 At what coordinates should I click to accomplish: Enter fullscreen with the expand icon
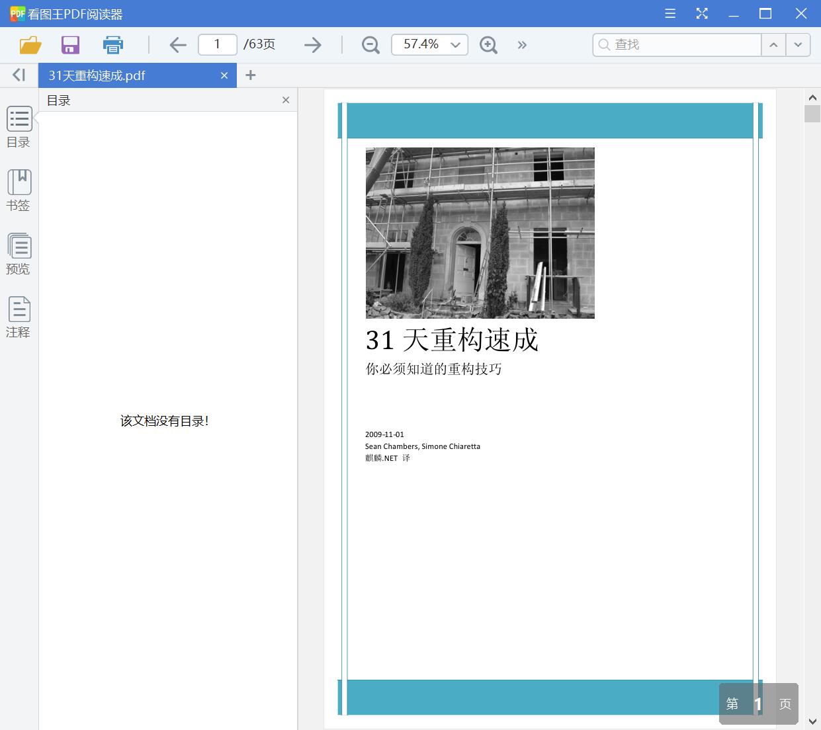coord(702,13)
